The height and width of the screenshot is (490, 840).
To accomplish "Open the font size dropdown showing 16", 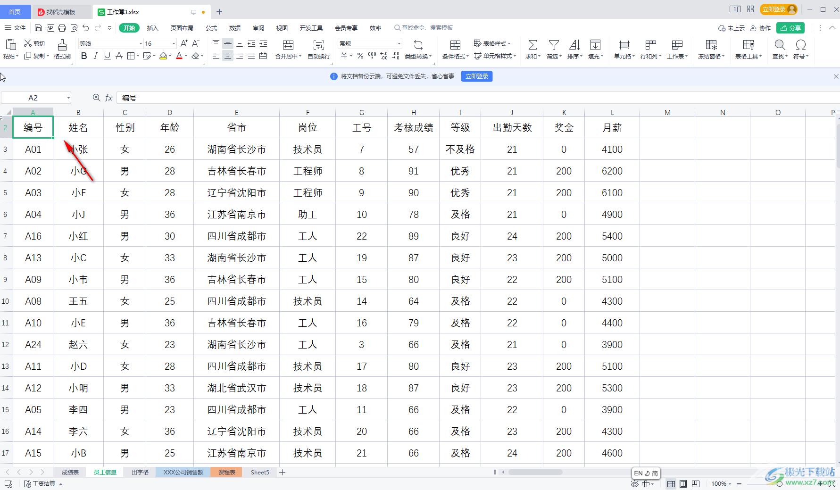I will coord(174,43).
